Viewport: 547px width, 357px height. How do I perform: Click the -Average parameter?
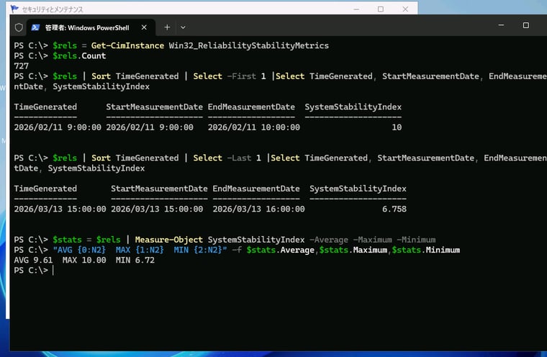click(x=329, y=240)
